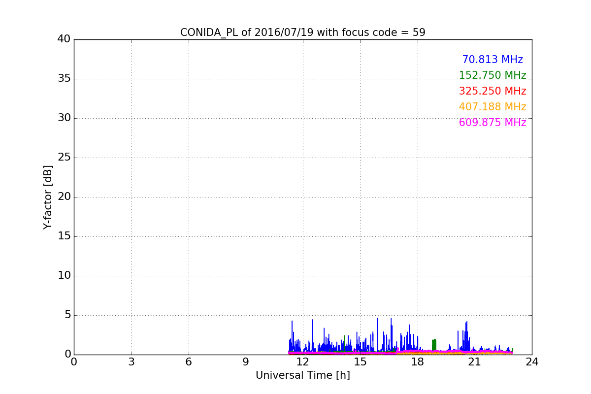The image size is (591, 394).
Task: Click the x-axis tick label 6
Action: (188, 362)
